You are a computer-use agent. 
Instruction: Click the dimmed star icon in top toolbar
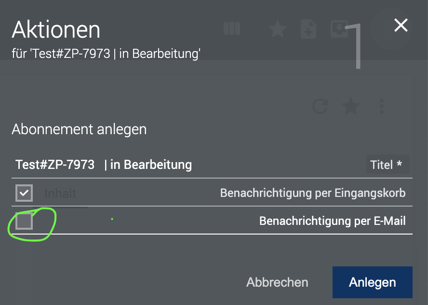click(x=278, y=28)
